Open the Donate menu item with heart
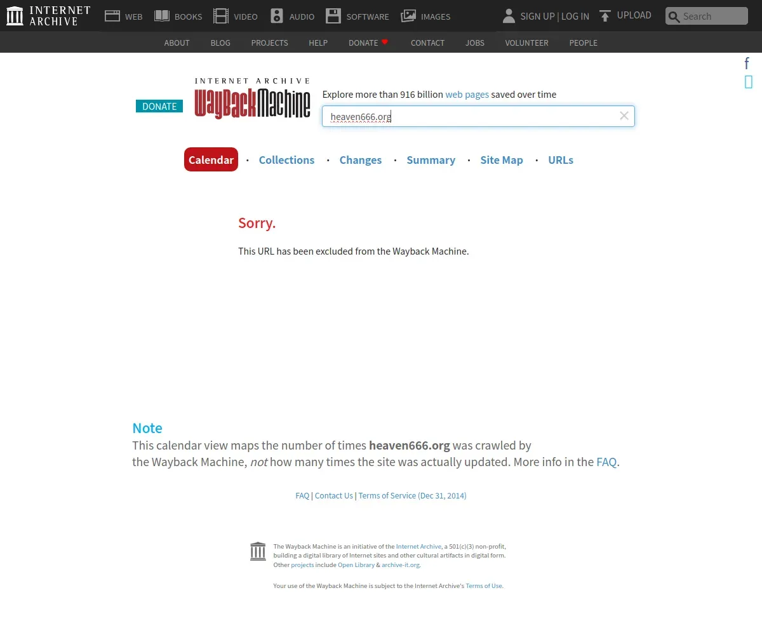 (368, 43)
